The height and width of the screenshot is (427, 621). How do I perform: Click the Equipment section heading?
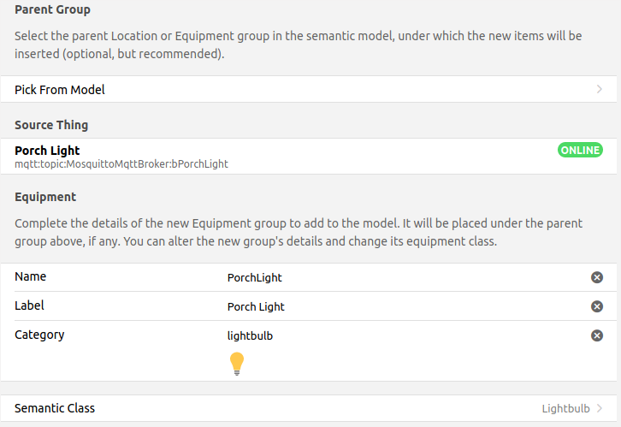tap(45, 197)
